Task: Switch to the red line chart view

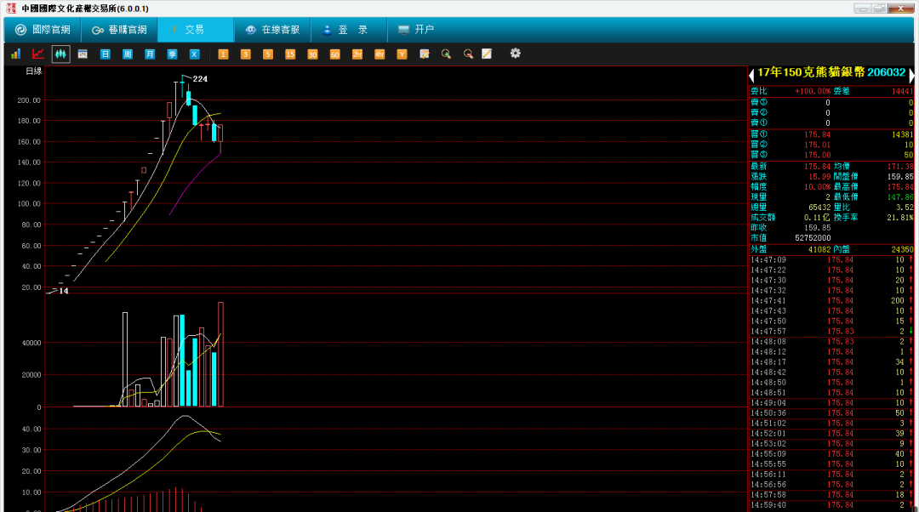Action: point(38,54)
